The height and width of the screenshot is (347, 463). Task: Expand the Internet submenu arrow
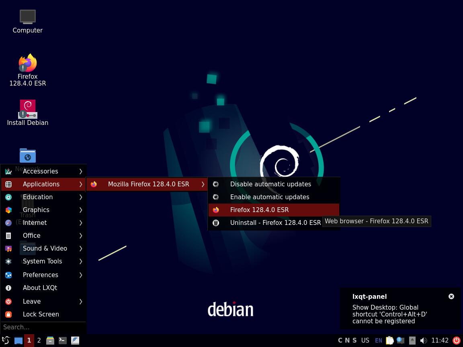coord(81,223)
